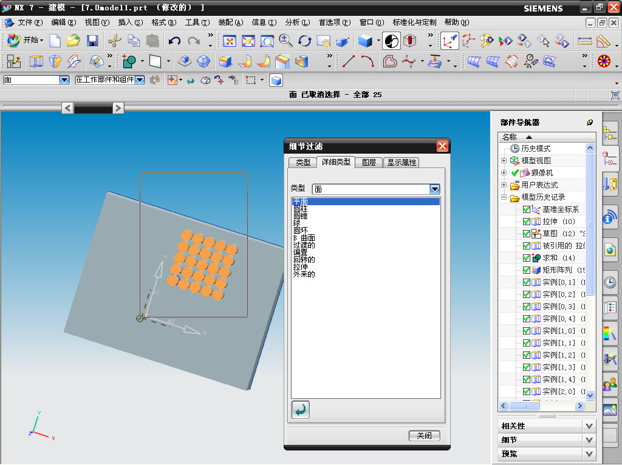
Task: Open the History clock sidebar icon
Action: [x=610, y=282]
